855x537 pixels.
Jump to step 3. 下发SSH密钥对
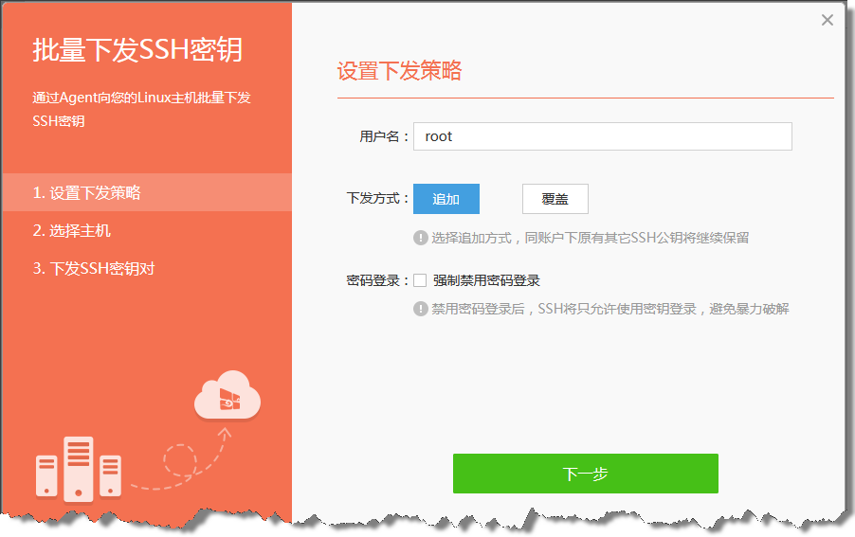[94, 268]
